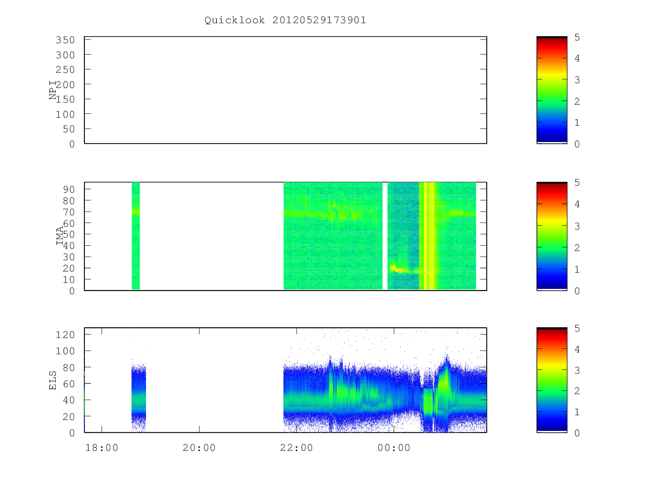Click the IMA panel color scale bar

pyautogui.click(x=552, y=237)
